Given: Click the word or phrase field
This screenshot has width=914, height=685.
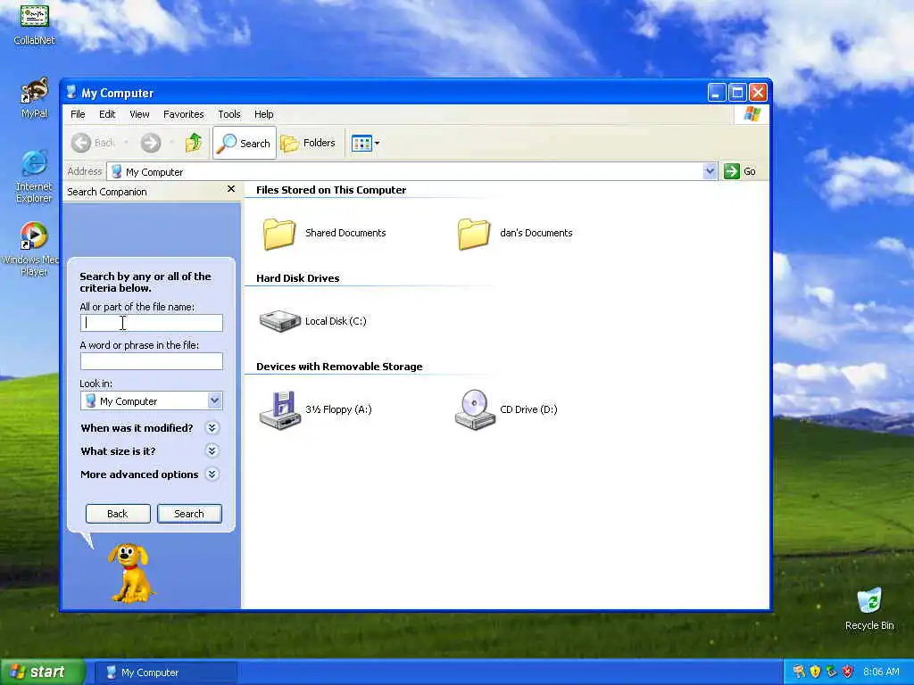Looking at the screenshot, I should [x=152, y=361].
